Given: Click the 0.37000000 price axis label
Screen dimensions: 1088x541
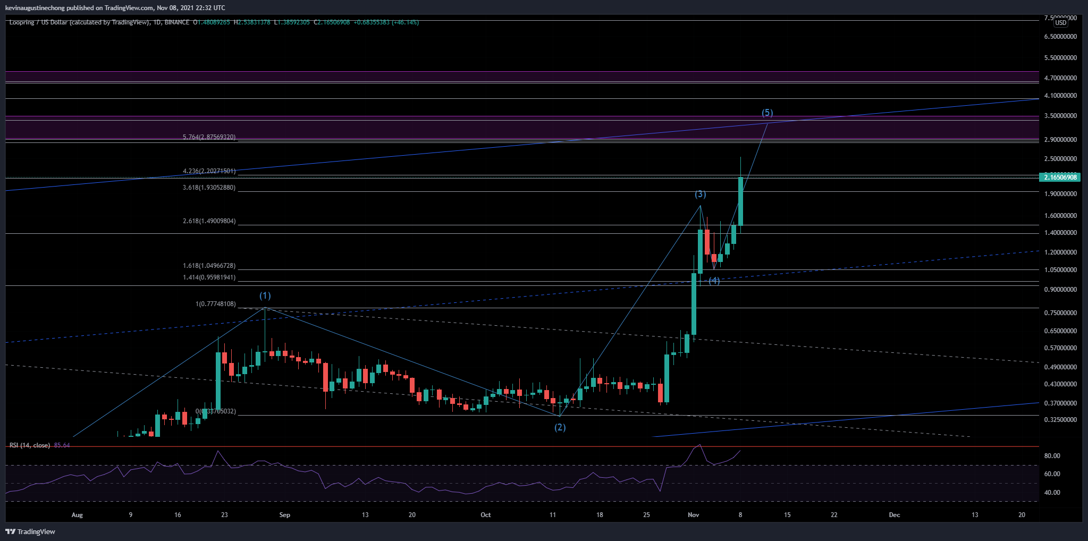Looking at the screenshot, I should click(1060, 403).
